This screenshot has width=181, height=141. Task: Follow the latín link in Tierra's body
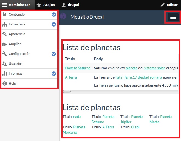coord(120,77)
